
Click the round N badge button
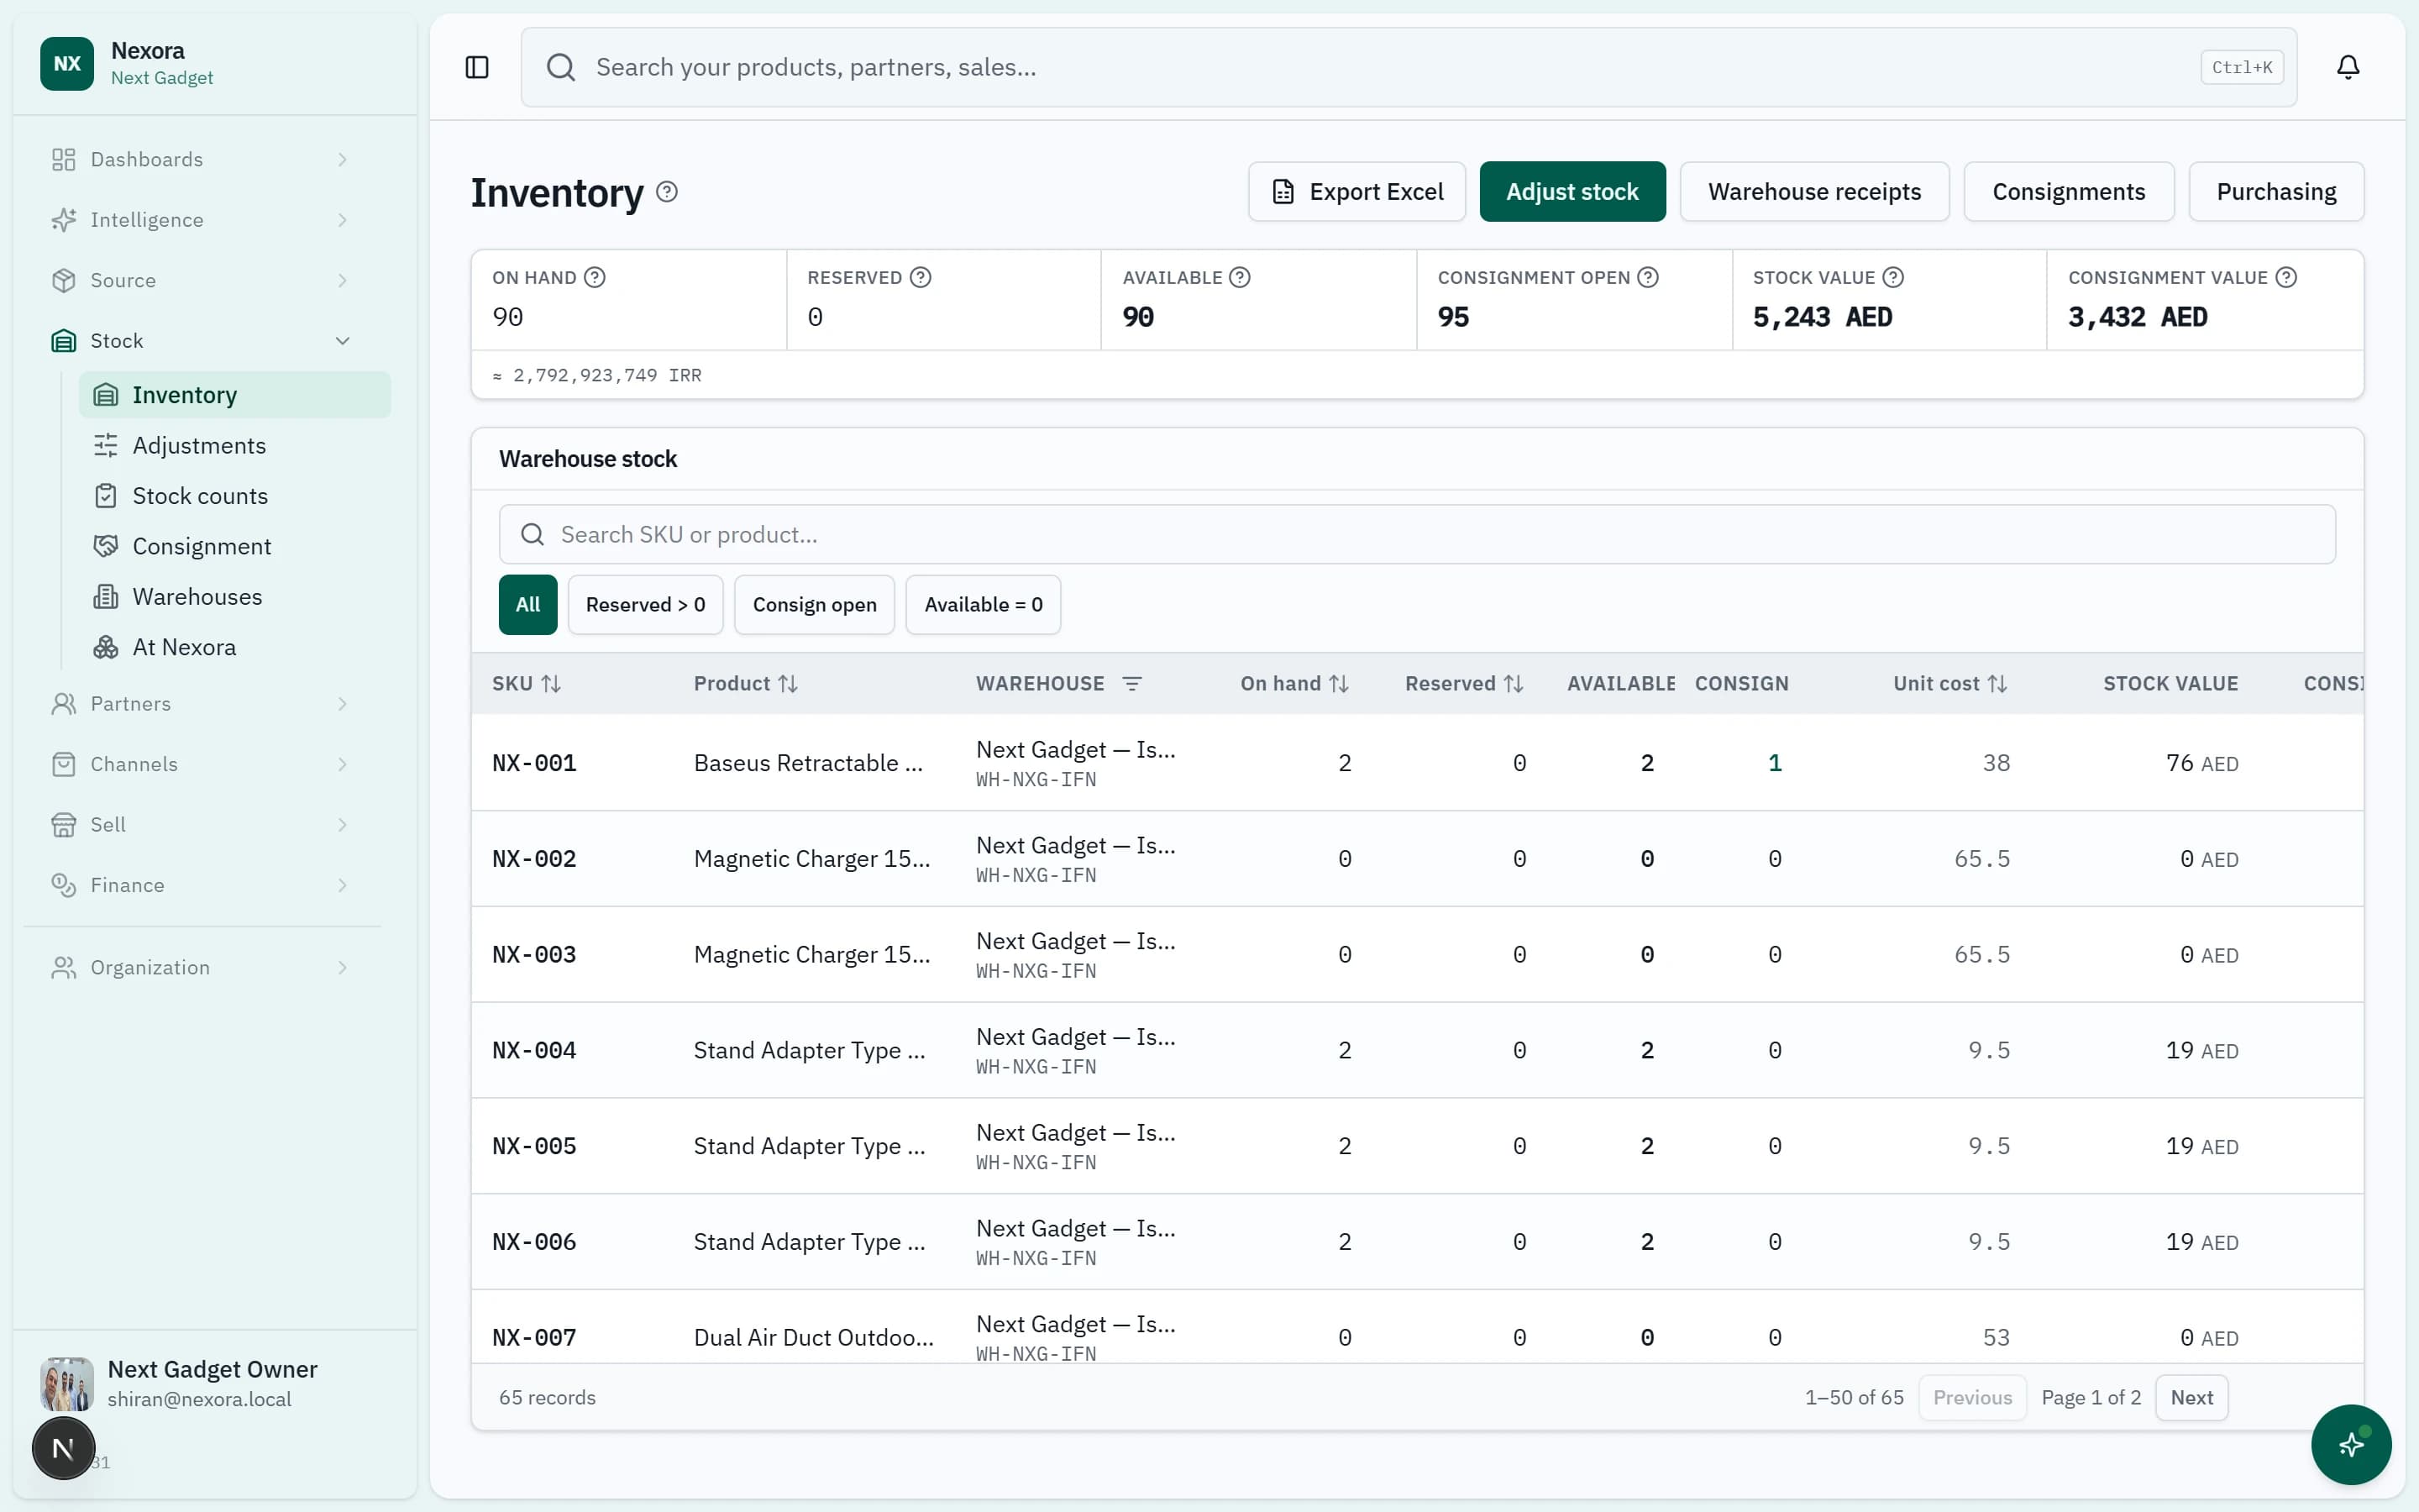click(63, 1448)
